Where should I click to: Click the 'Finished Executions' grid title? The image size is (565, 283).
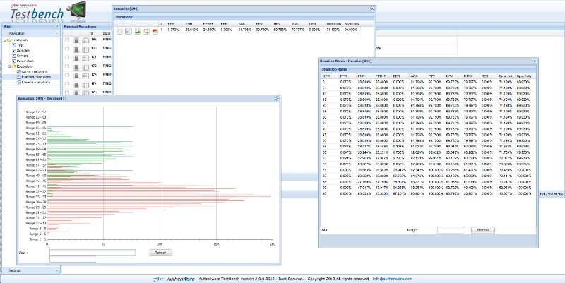pos(80,27)
